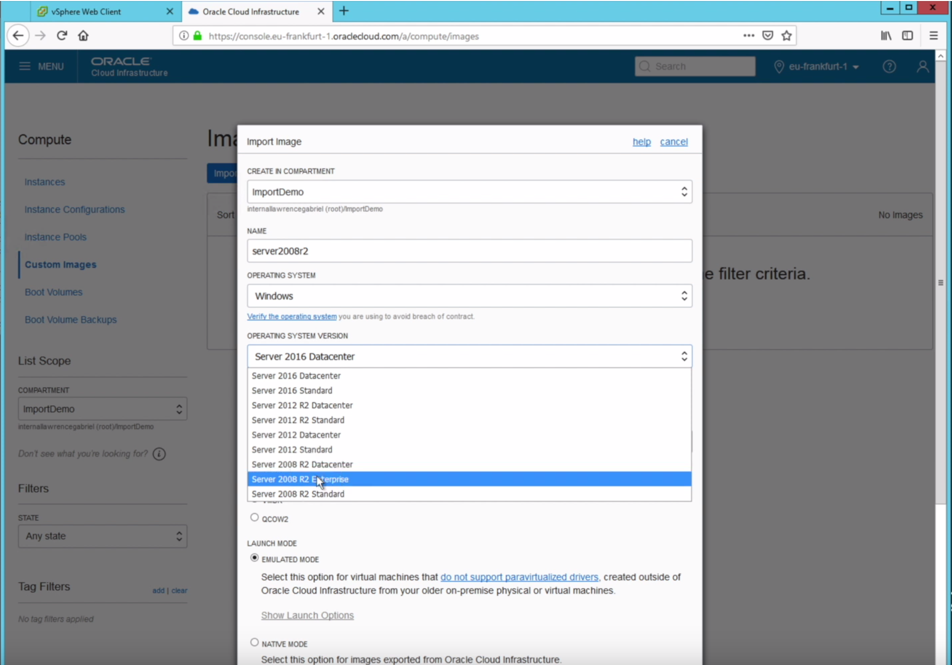Open Boot Volumes sidebar link

pos(54,292)
